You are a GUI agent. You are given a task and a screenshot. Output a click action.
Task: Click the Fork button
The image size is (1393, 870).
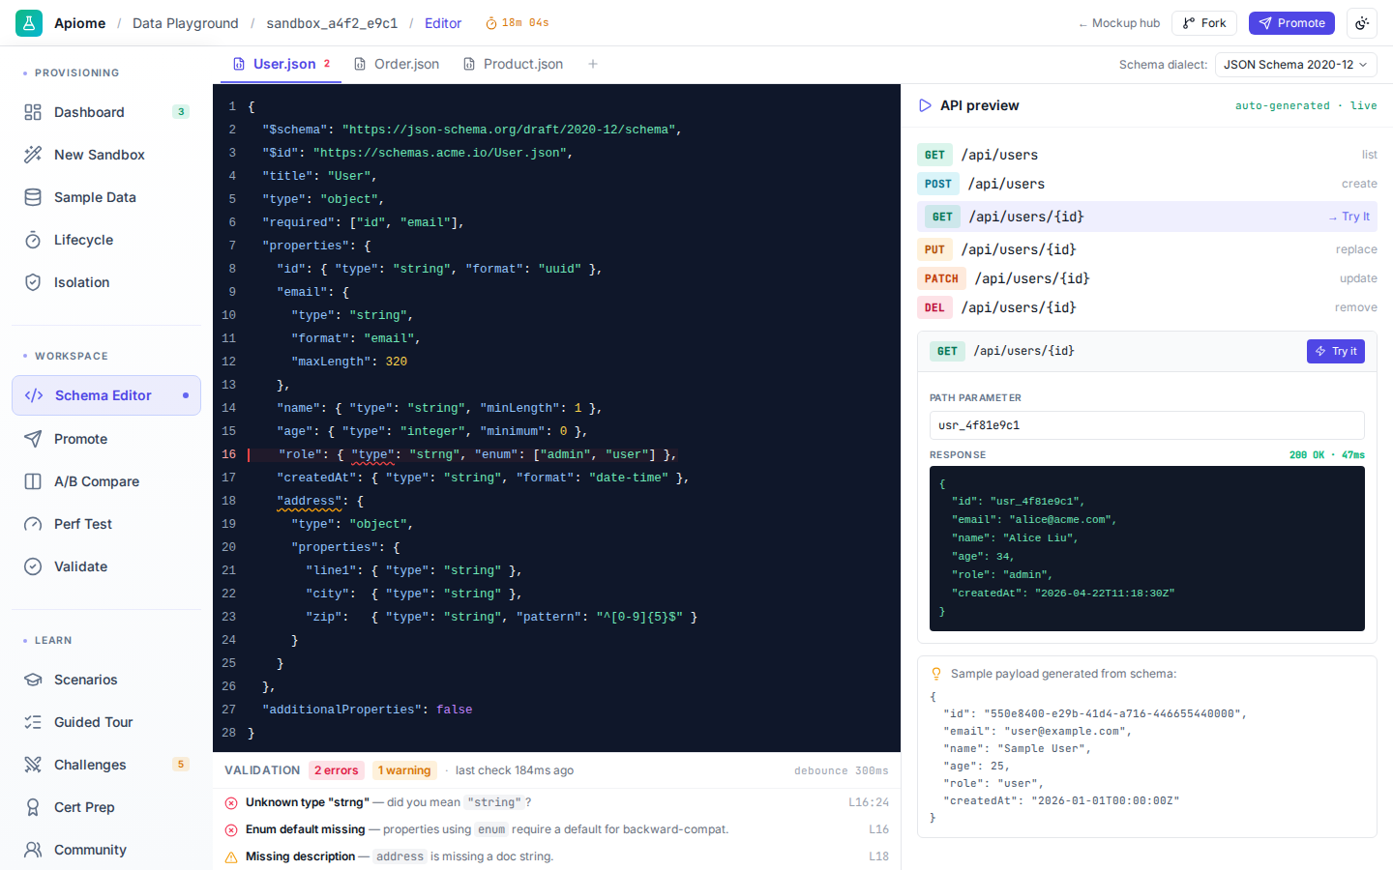point(1204,23)
